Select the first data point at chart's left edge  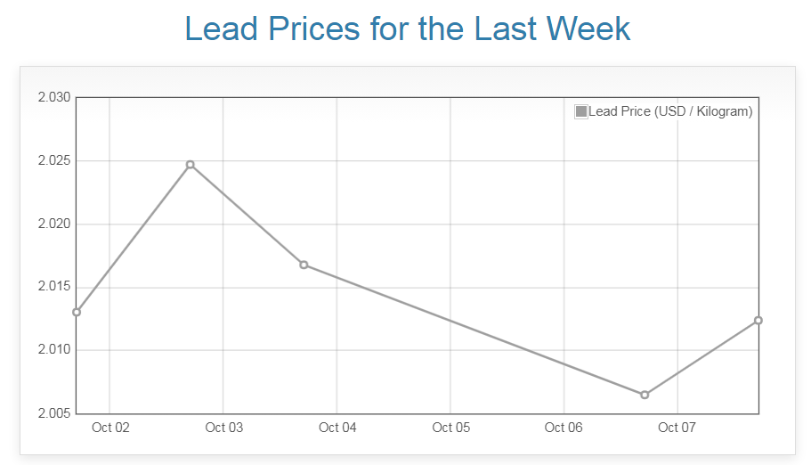[x=77, y=312]
